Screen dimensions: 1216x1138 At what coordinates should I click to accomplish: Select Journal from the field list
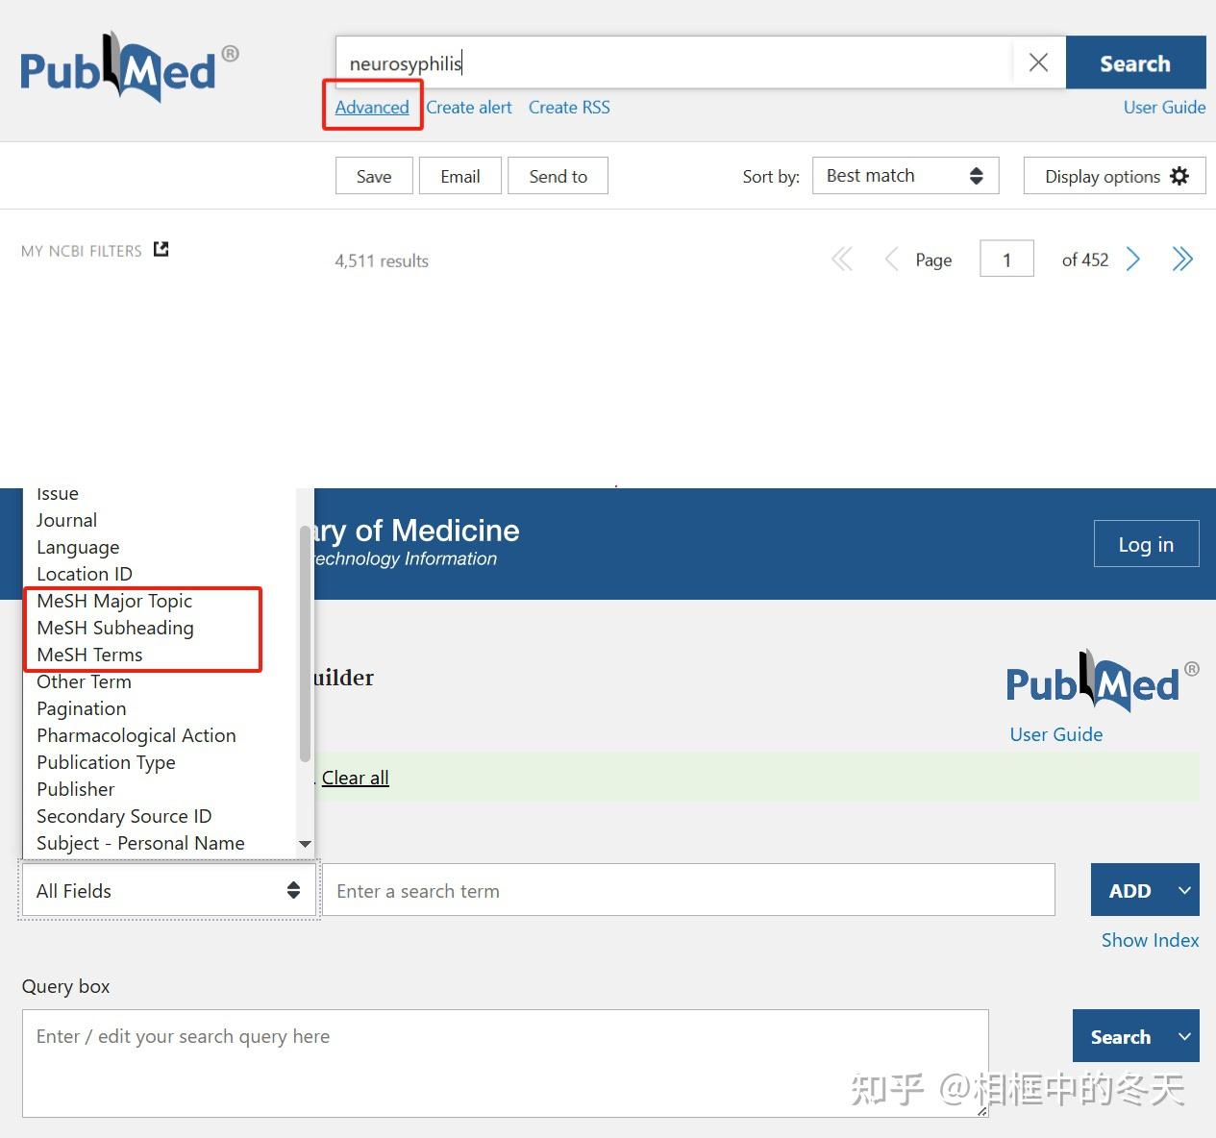pos(65,520)
